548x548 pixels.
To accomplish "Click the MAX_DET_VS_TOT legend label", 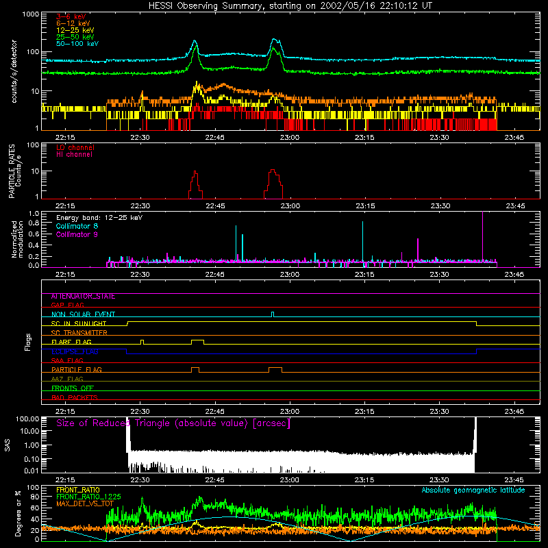I will (x=85, y=503).
